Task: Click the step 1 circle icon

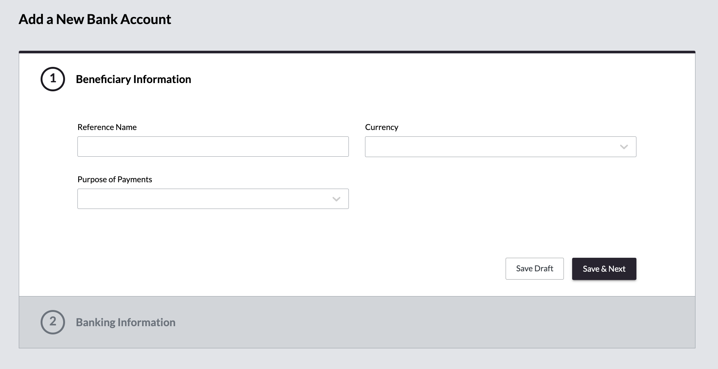Action: 53,79
